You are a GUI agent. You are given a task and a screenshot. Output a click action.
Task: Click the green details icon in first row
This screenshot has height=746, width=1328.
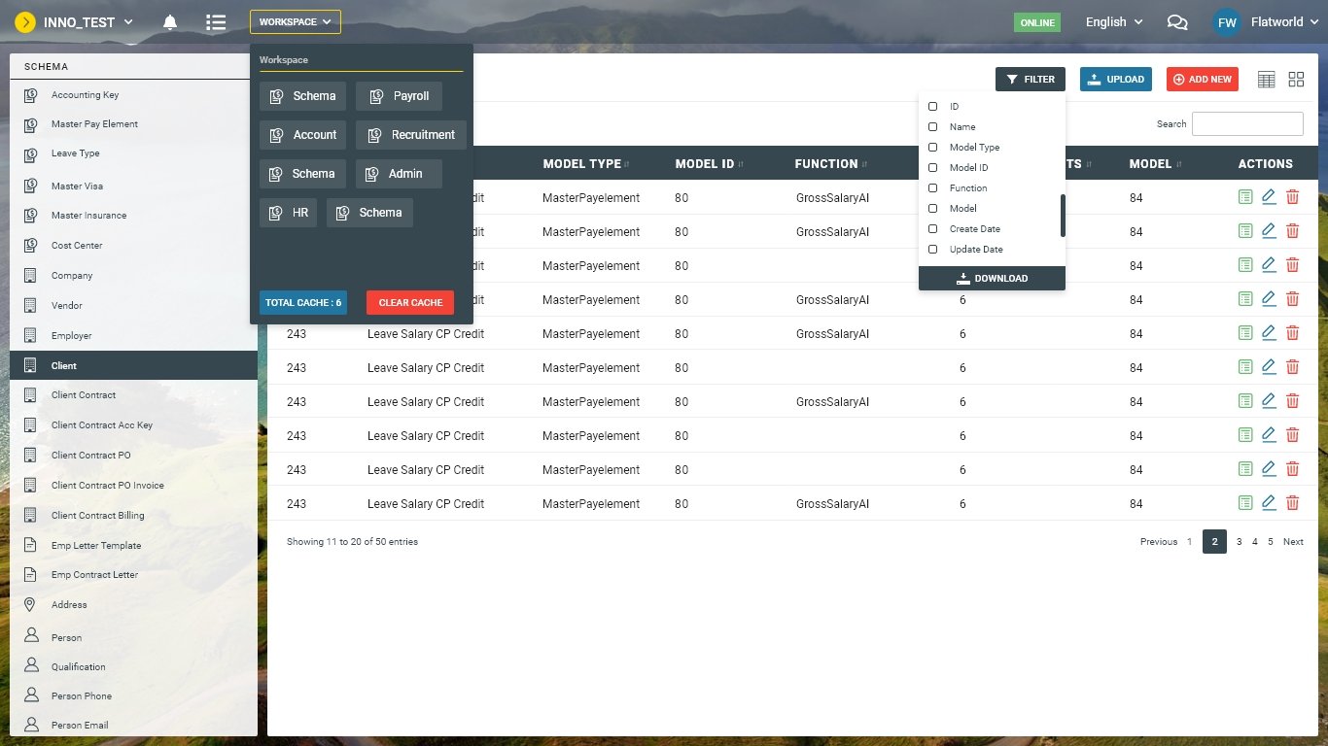tap(1245, 197)
